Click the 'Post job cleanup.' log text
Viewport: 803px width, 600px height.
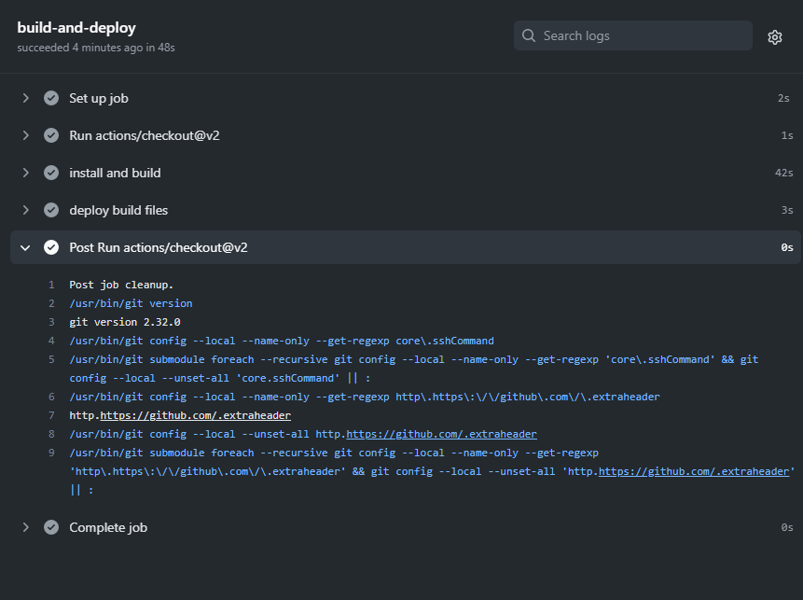(x=121, y=285)
